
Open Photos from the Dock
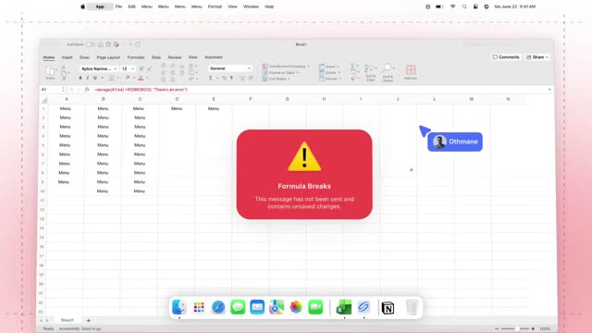click(x=296, y=307)
